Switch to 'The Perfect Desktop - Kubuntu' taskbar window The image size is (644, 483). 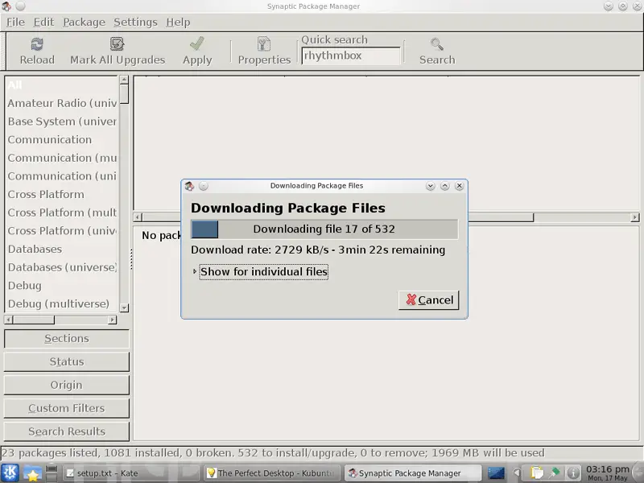click(x=272, y=473)
